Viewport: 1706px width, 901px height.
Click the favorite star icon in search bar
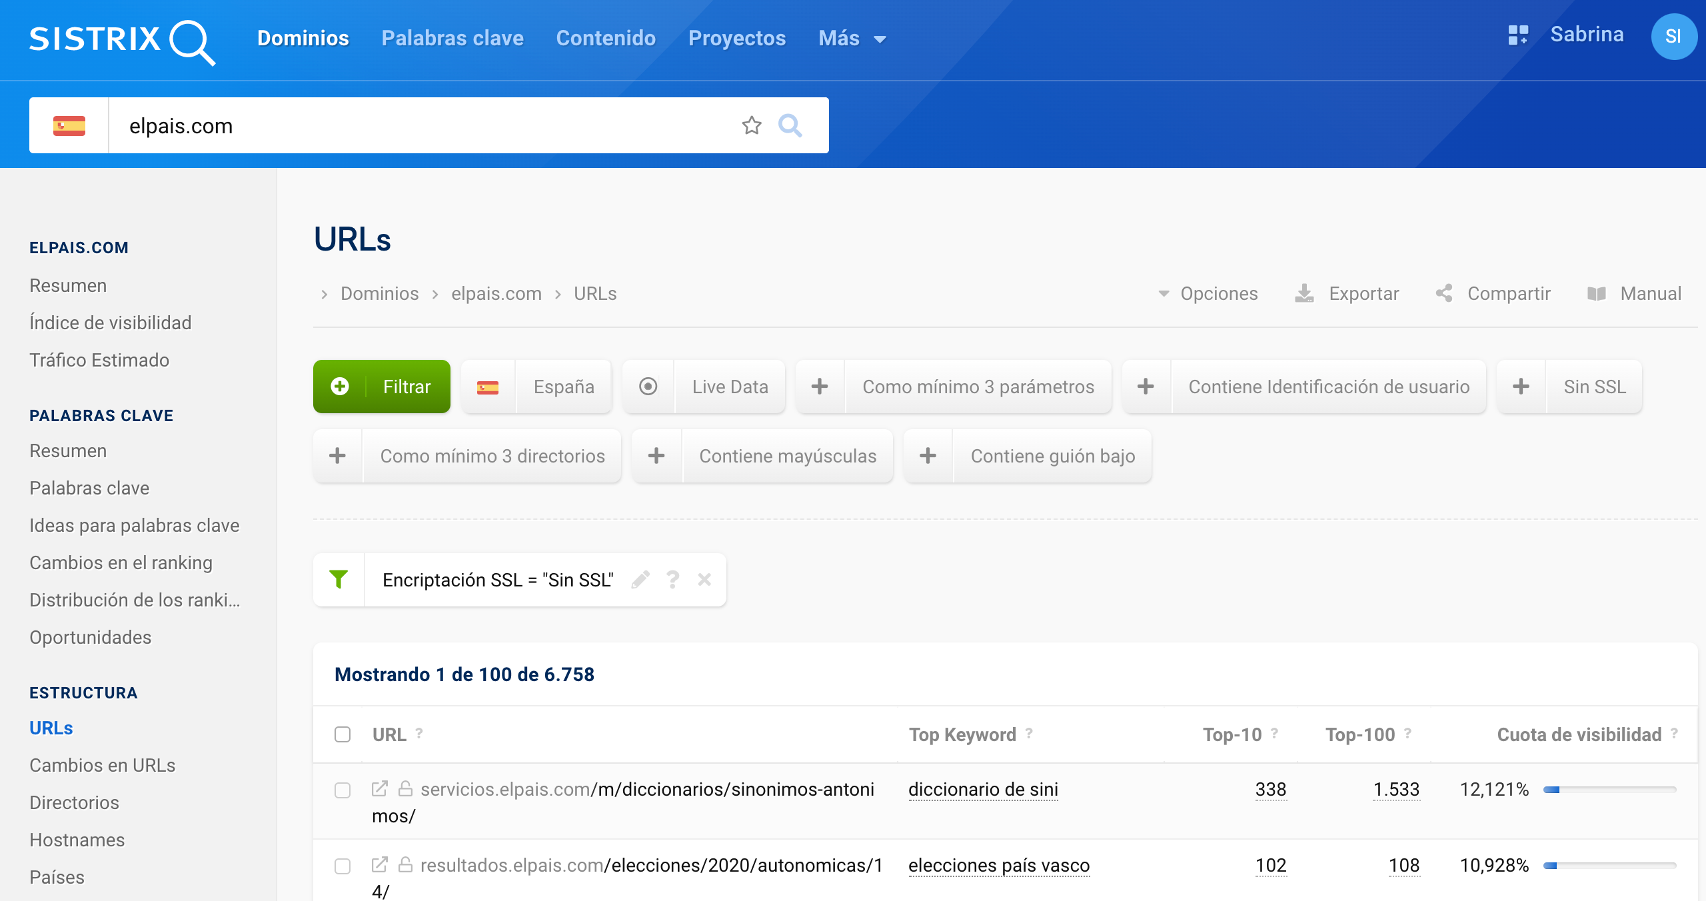pyautogui.click(x=752, y=125)
